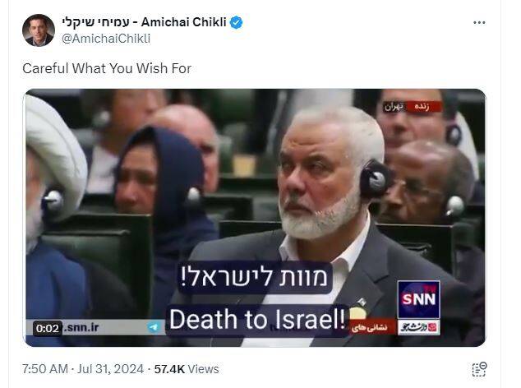Click the .snn.ir text in video ticker
This screenshot has height=388, width=521.
coord(81,327)
